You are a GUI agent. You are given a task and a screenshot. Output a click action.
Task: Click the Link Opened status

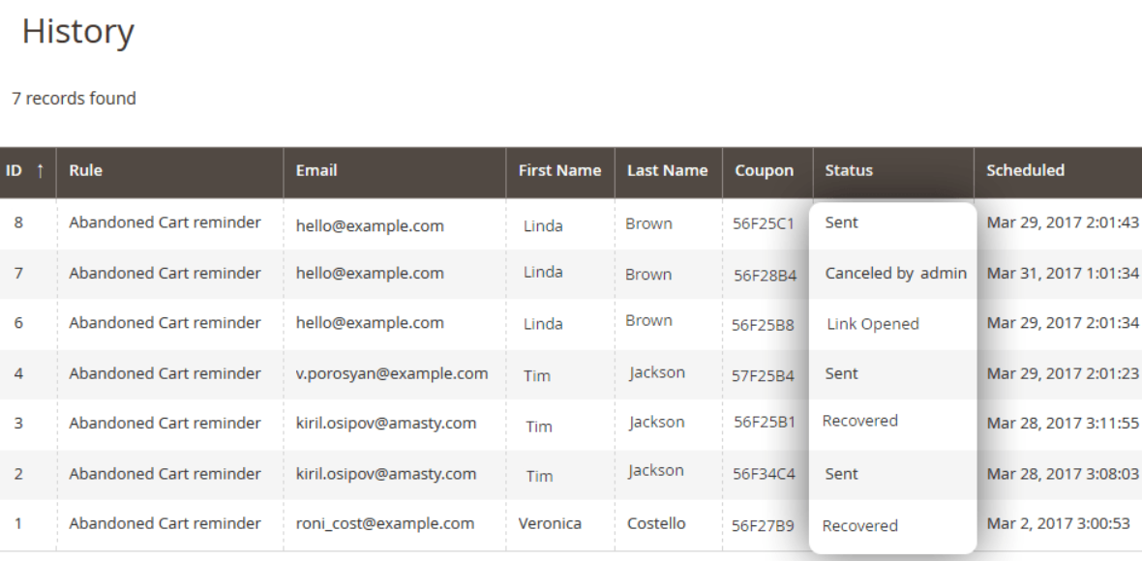point(873,325)
